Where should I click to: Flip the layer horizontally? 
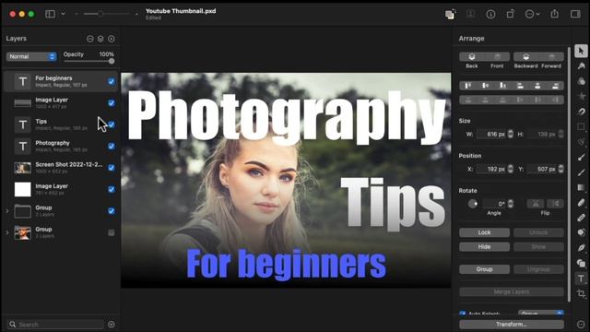536,204
